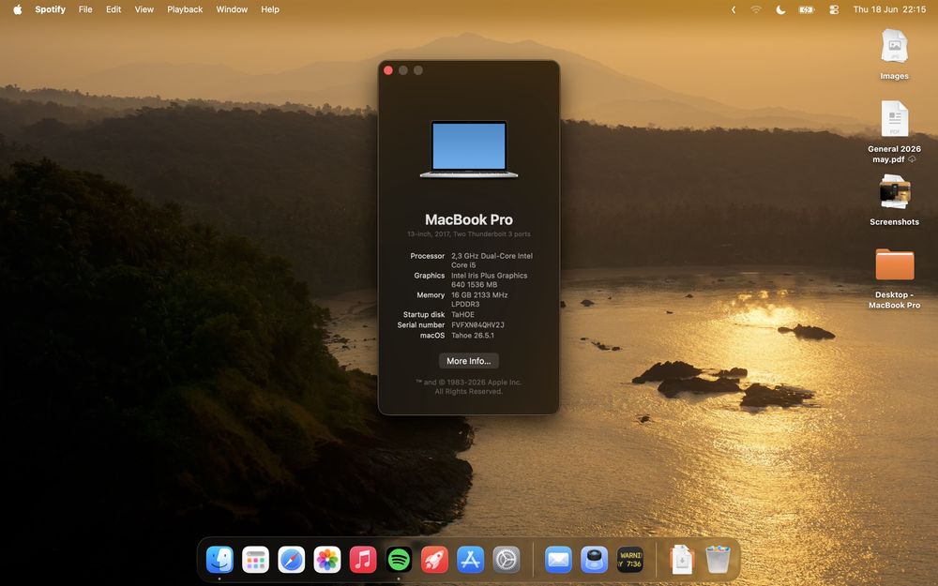Open the battery status menu
This screenshot has height=586, width=938.
pos(807,9)
